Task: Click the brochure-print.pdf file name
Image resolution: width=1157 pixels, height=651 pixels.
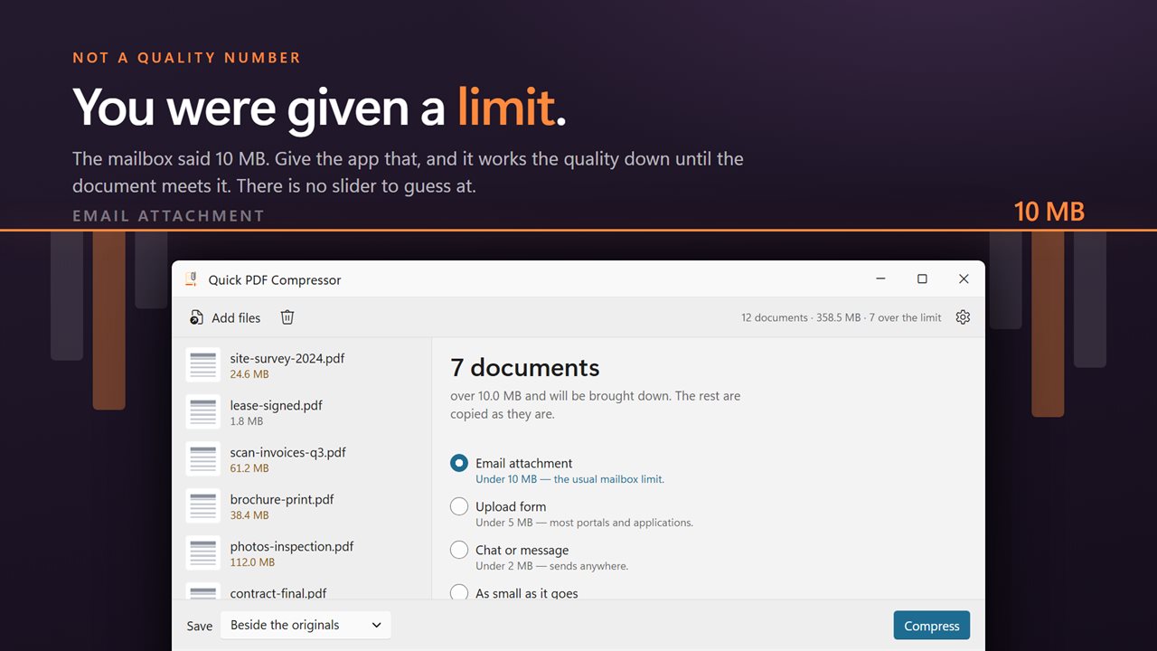Action: click(x=282, y=499)
